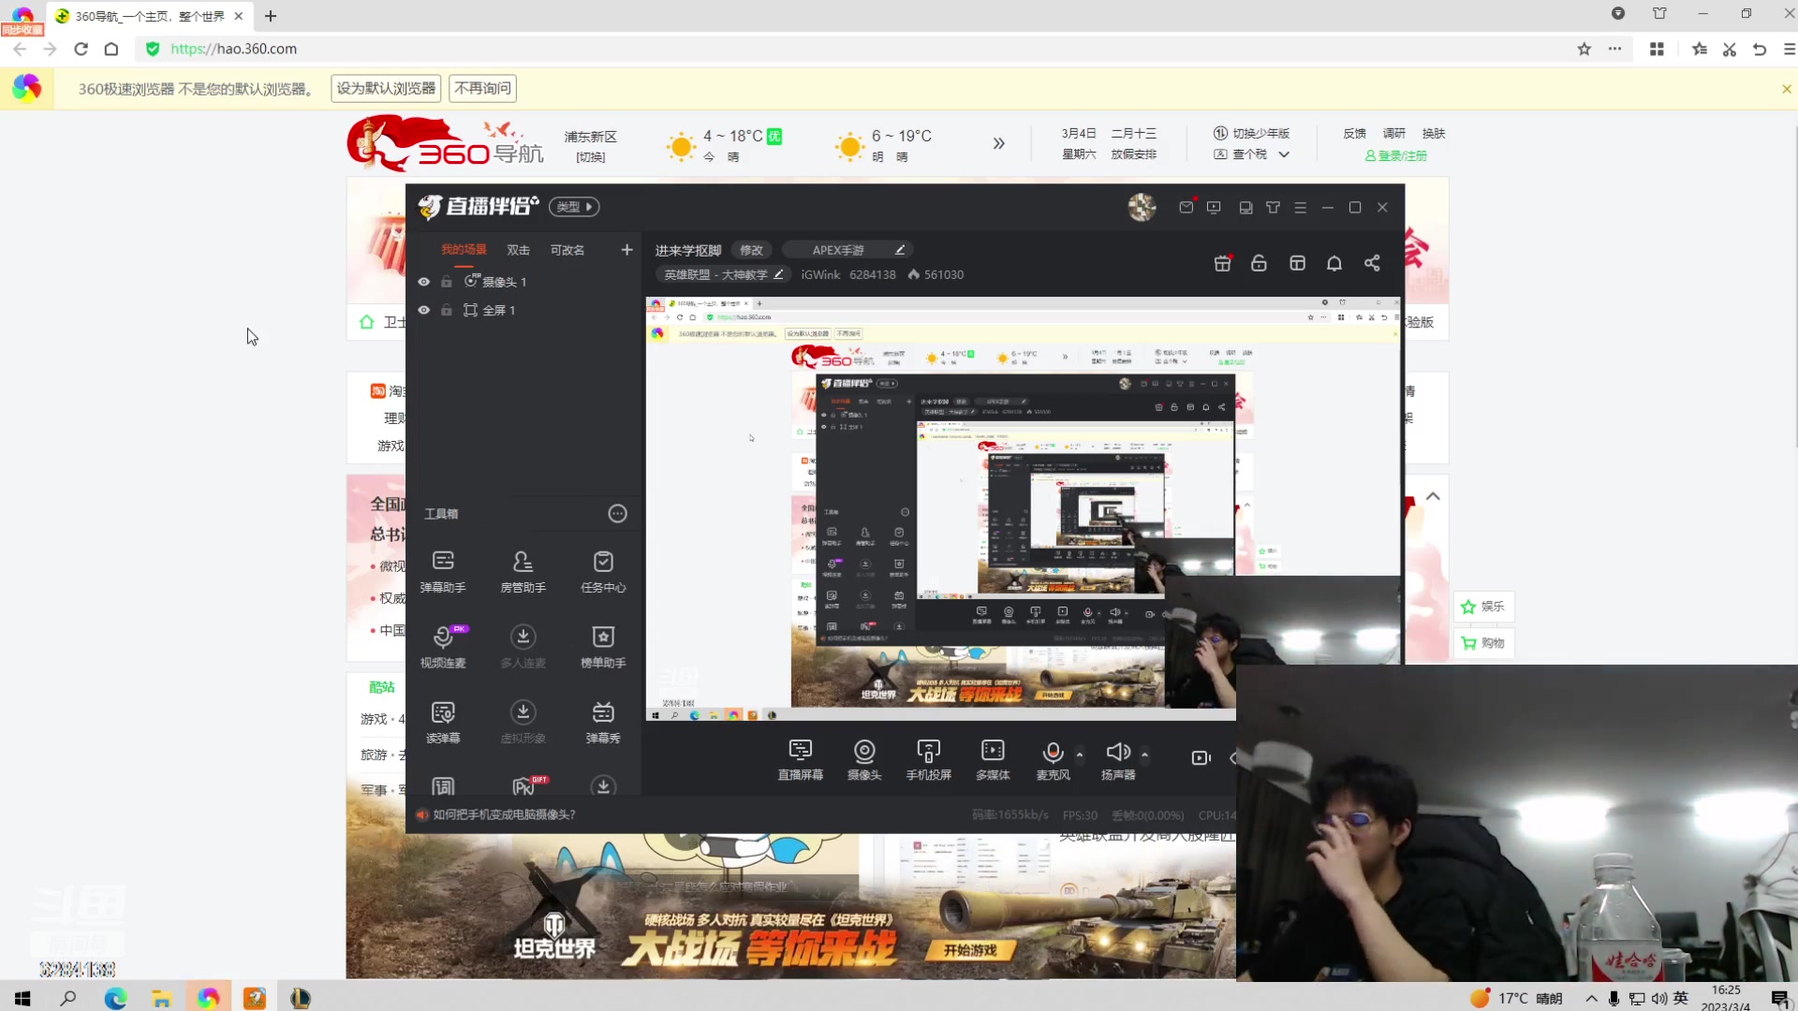1798x1011 pixels.
Task: Click 修改 next to stream title
Action: (x=751, y=250)
